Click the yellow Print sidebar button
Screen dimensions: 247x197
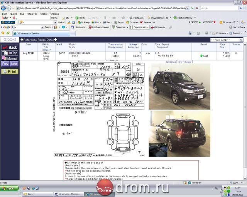tap(10, 72)
